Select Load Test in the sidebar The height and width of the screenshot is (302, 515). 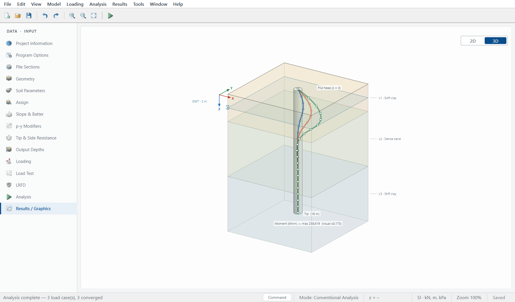coord(39,173)
